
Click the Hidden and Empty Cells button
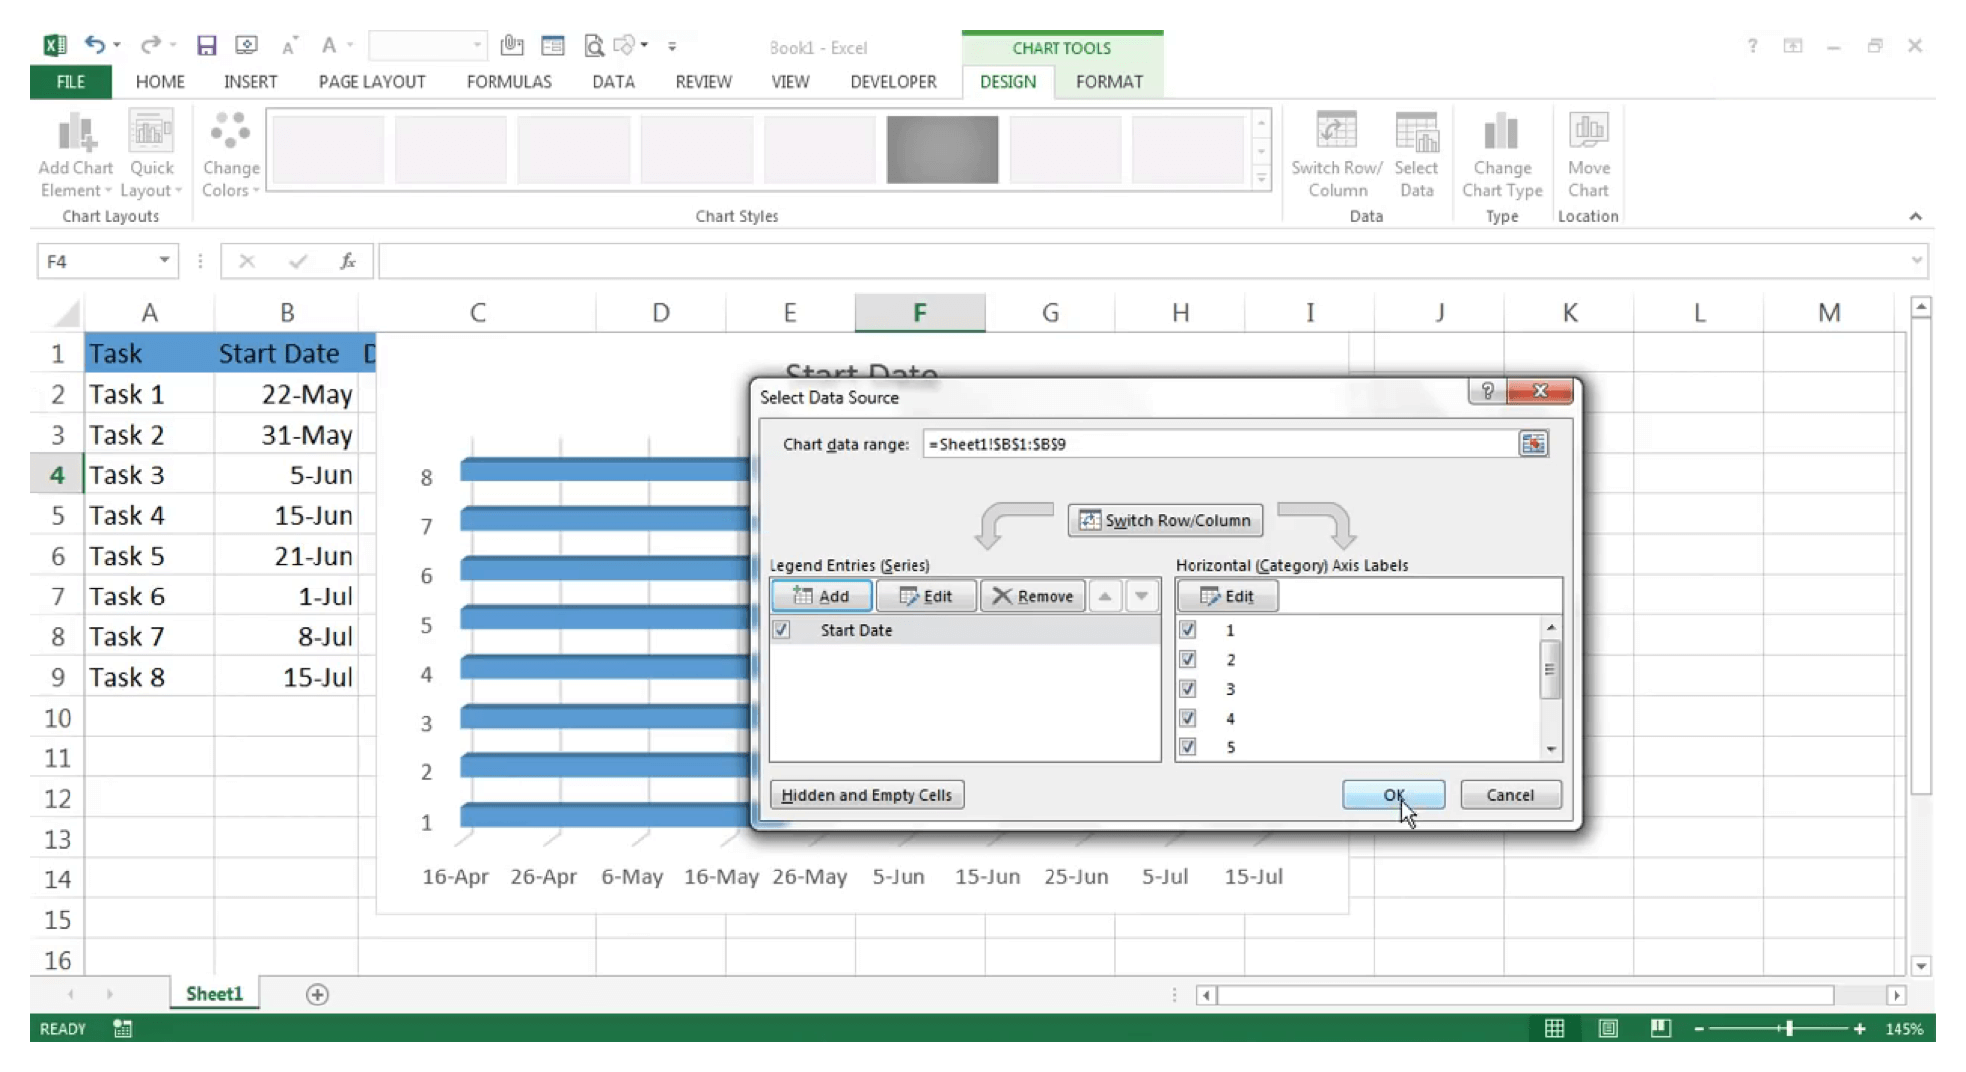[x=865, y=795]
